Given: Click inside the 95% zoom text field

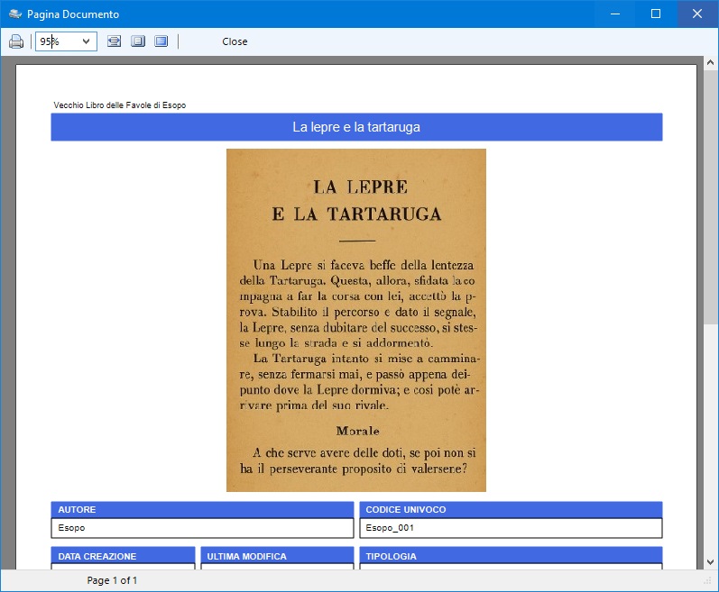Looking at the screenshot, I should [58, 41].
